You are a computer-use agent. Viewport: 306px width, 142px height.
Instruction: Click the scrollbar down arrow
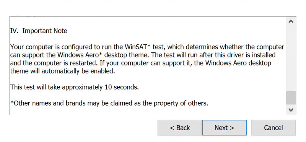pyautogui.click(x=291, y=110)
